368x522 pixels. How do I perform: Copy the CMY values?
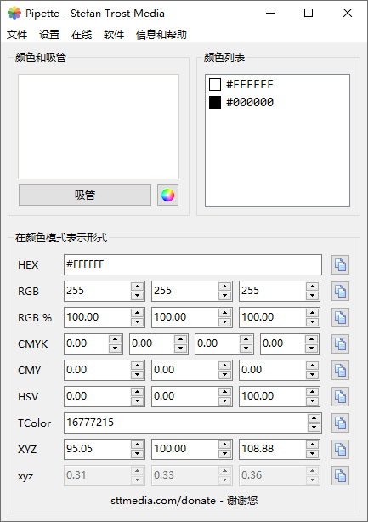340,370
